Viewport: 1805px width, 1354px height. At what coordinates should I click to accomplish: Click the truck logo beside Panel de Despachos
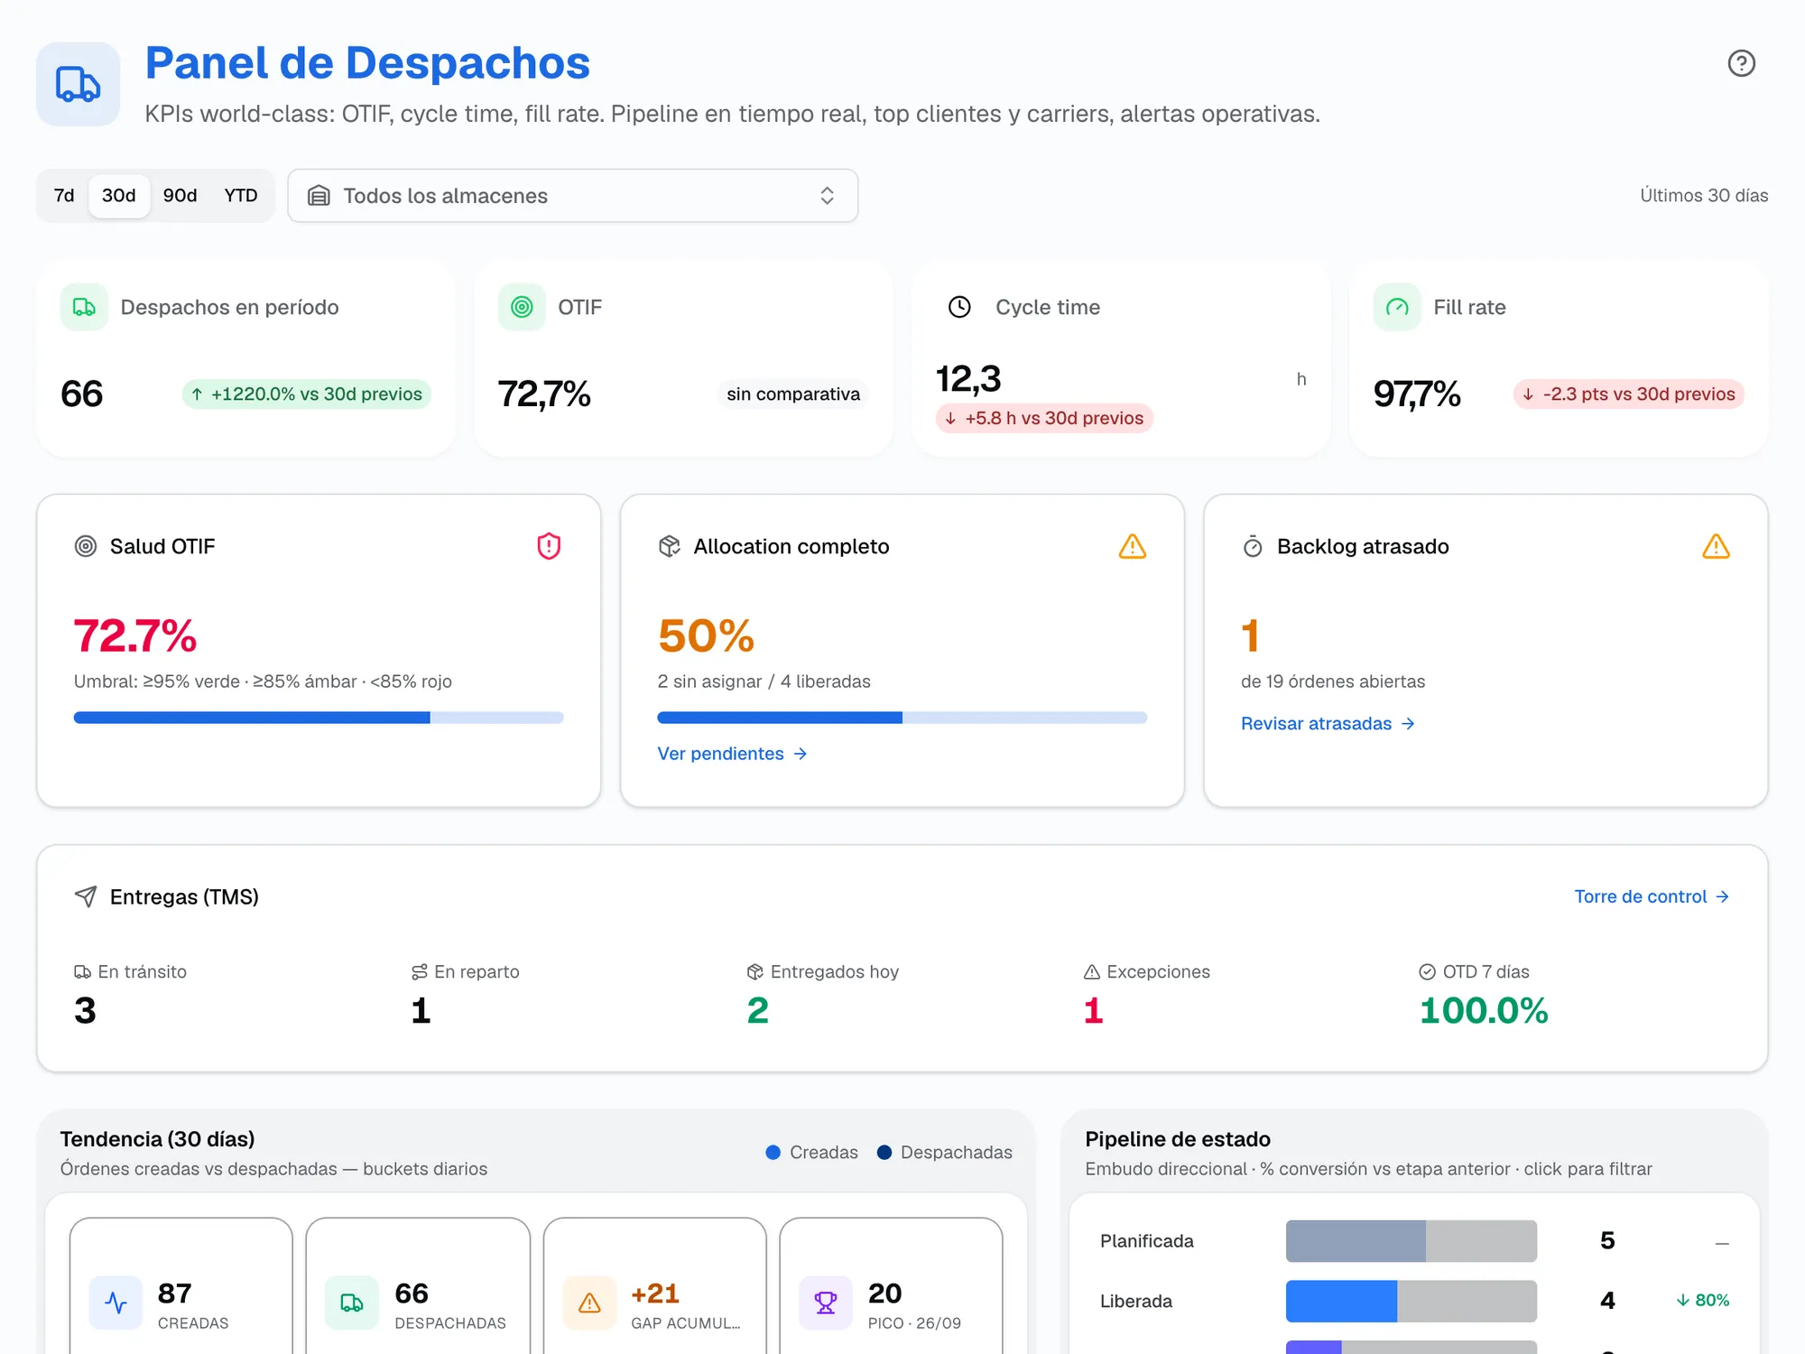tap(79, 84)
